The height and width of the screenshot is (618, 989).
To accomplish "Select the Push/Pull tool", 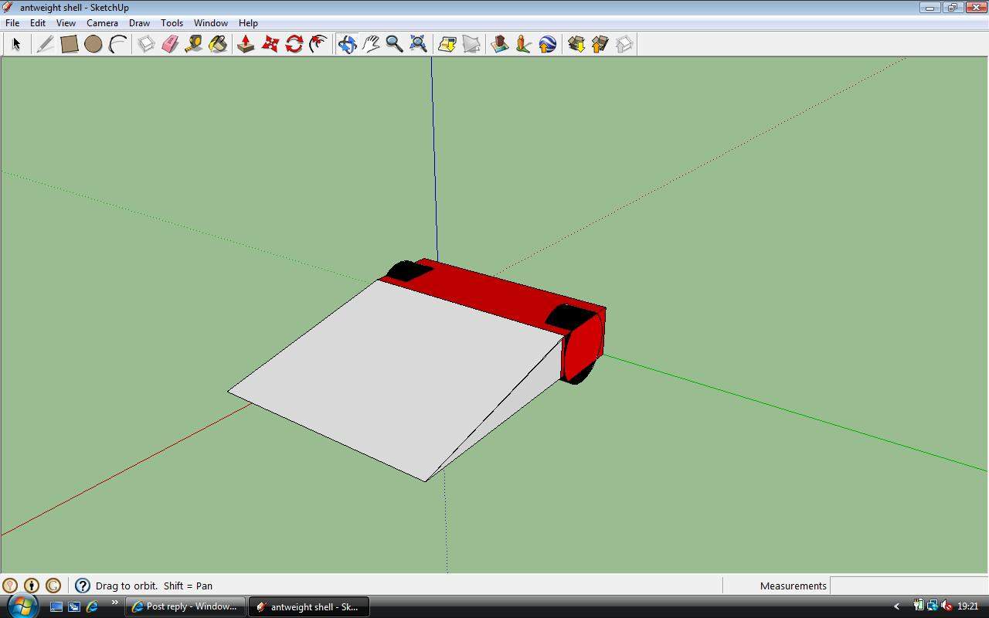I will 246,44.
